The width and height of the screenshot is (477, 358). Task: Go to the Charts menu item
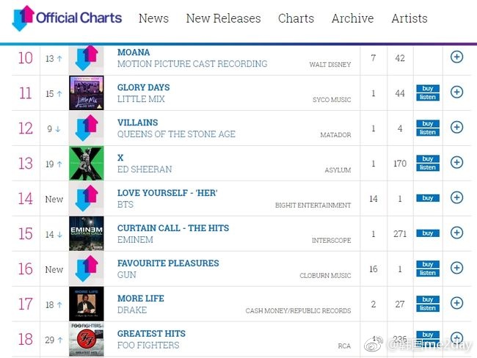point(296,18)
